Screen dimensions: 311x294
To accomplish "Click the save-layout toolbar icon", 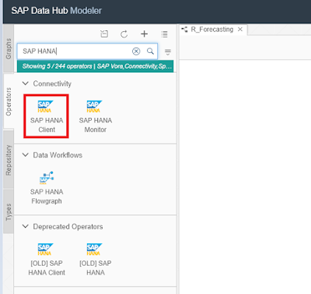I will [x=104, y=34].
